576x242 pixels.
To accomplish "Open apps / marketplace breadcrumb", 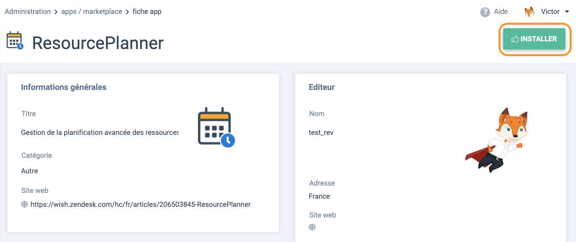I will [x=92, y=11].
